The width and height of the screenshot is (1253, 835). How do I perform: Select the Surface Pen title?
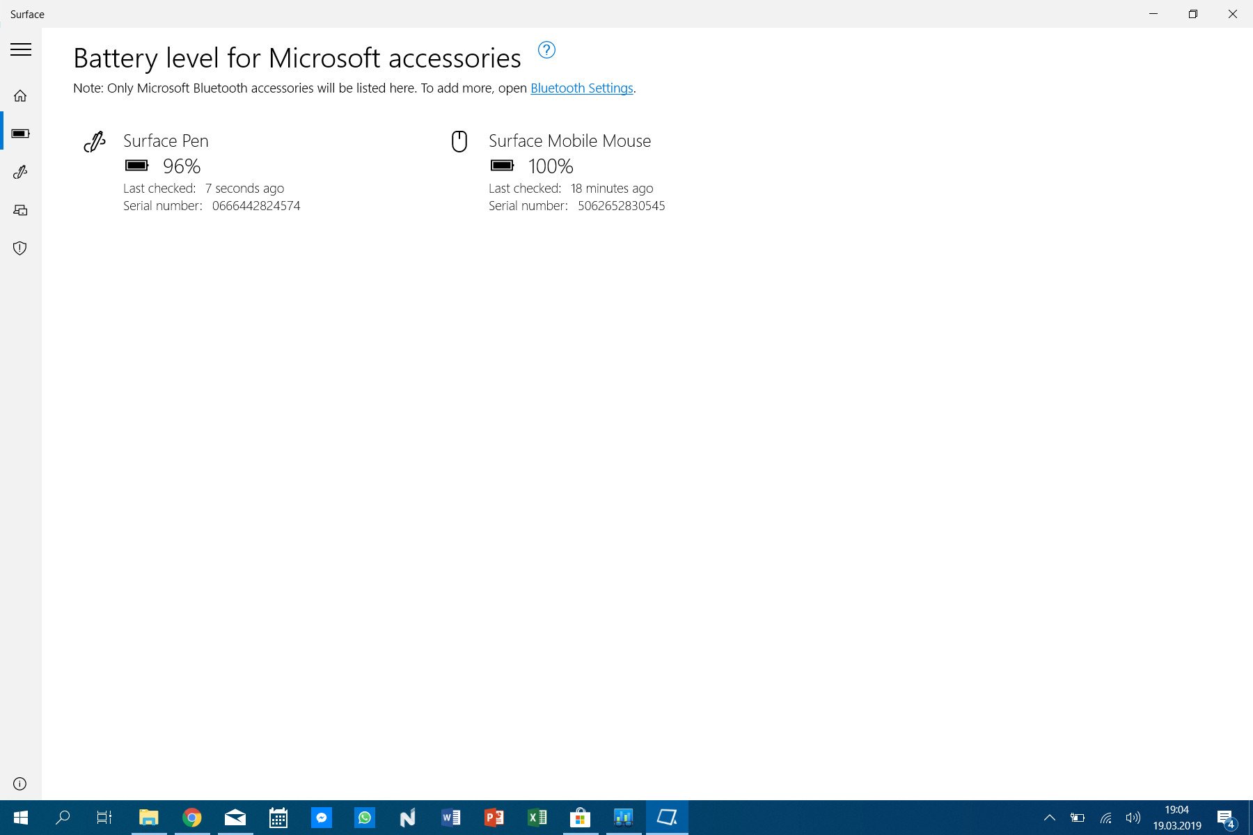point(166,141)
